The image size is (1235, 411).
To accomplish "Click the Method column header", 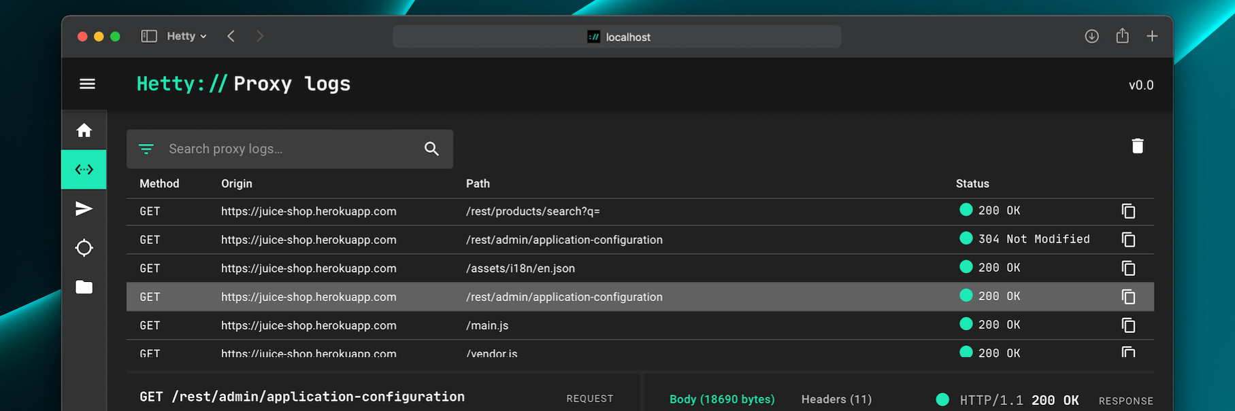I will tap(159, 183).
